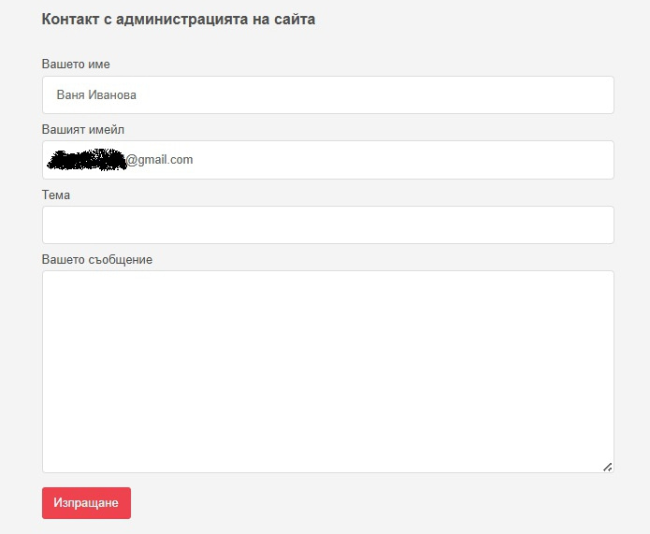Focus the Вашето име name input field
Viewport: 650px width, 534px height.
pyautogui.click(x=327, y=95)
